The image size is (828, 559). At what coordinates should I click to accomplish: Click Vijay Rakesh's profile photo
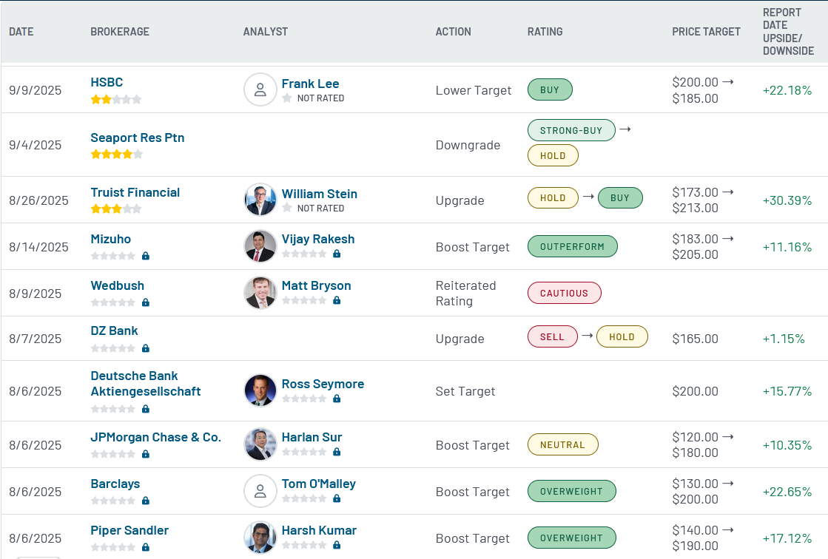[260, 246]
